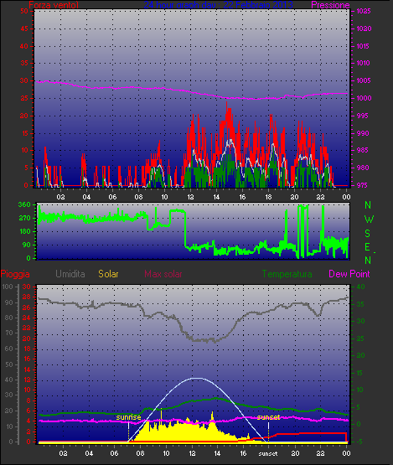
Task: Select the green "Temperatura" legend label
Action: pos(287,274)
